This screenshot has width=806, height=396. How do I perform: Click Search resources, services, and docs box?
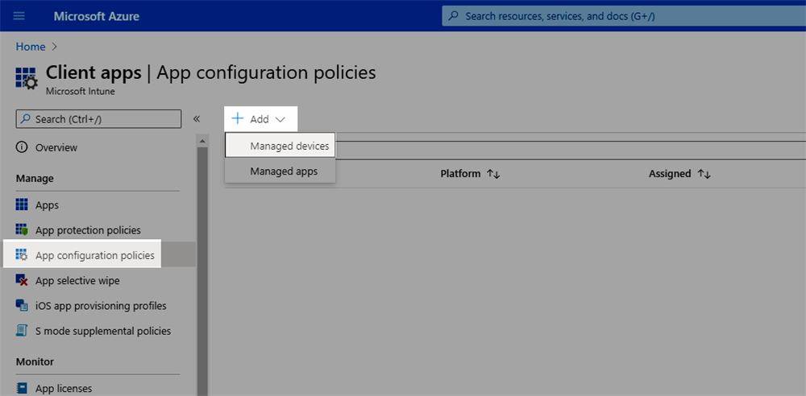[x=624, y=16]
